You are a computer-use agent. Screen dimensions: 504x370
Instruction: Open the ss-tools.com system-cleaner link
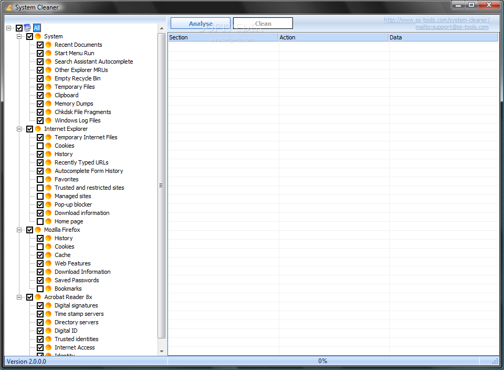click(437, 20)
